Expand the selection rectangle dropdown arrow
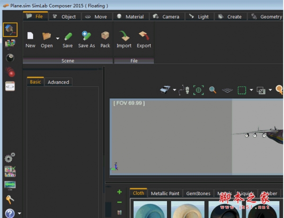The image size is (284, 218). pyautogui.click(x=251, y=90)
